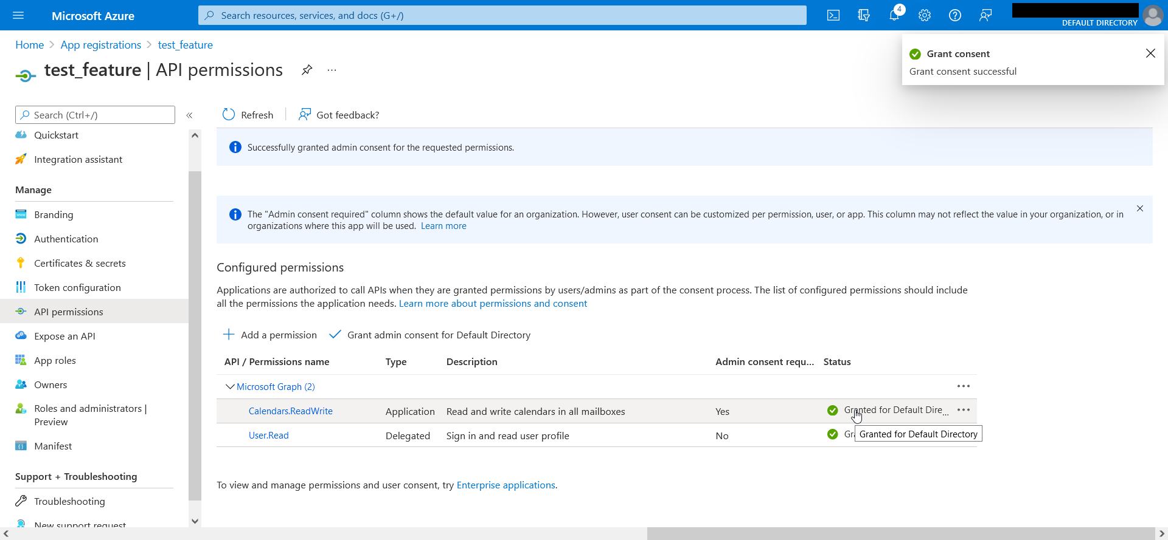1168x540 pixels.
Task: Open the Calendars.ReadWrite row ellipsis menu
Action: (964, 410)
